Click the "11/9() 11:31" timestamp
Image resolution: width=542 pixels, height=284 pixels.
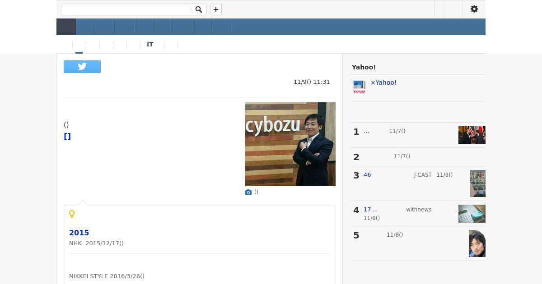[312, 82]
